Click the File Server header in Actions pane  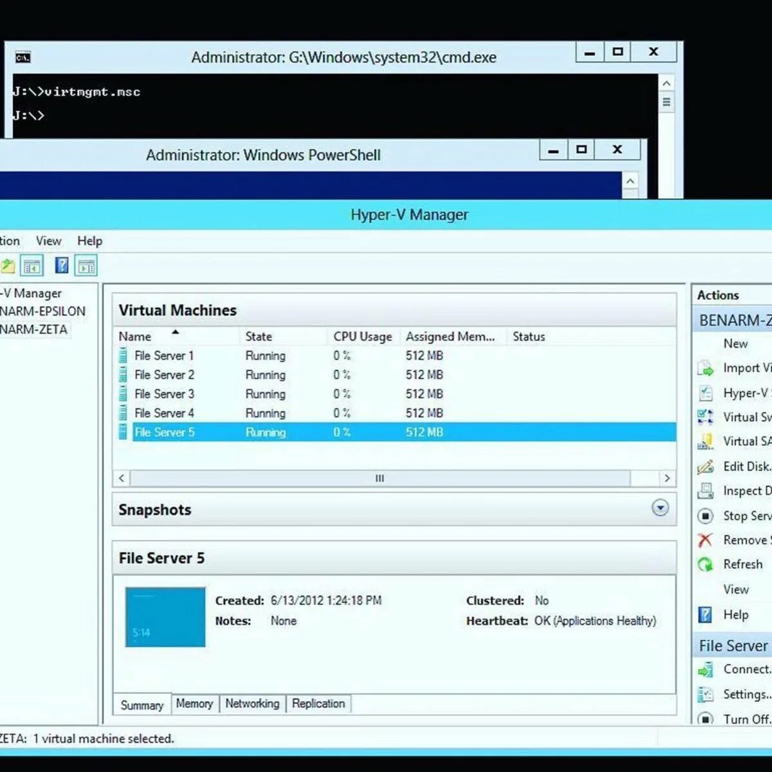click(x=733, y=646)
